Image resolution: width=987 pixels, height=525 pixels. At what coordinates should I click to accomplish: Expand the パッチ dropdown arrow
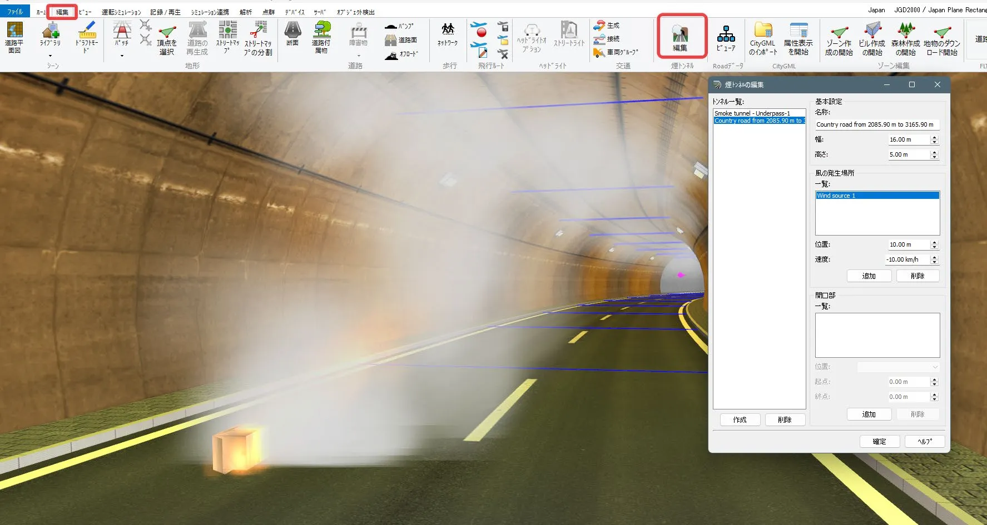point(122,56)
